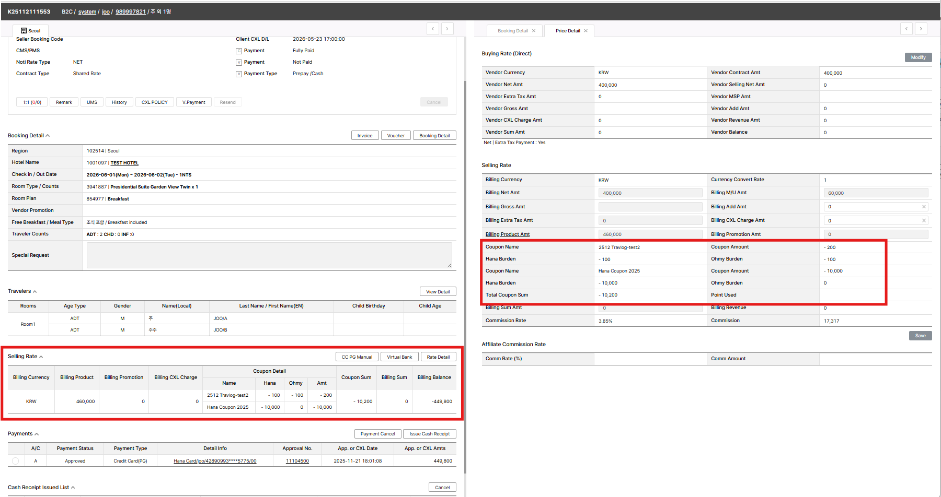This screenshot has width=941, height=497.
Task: Close the Booking Detail tab with its X
Action: (x=534, y=31)
